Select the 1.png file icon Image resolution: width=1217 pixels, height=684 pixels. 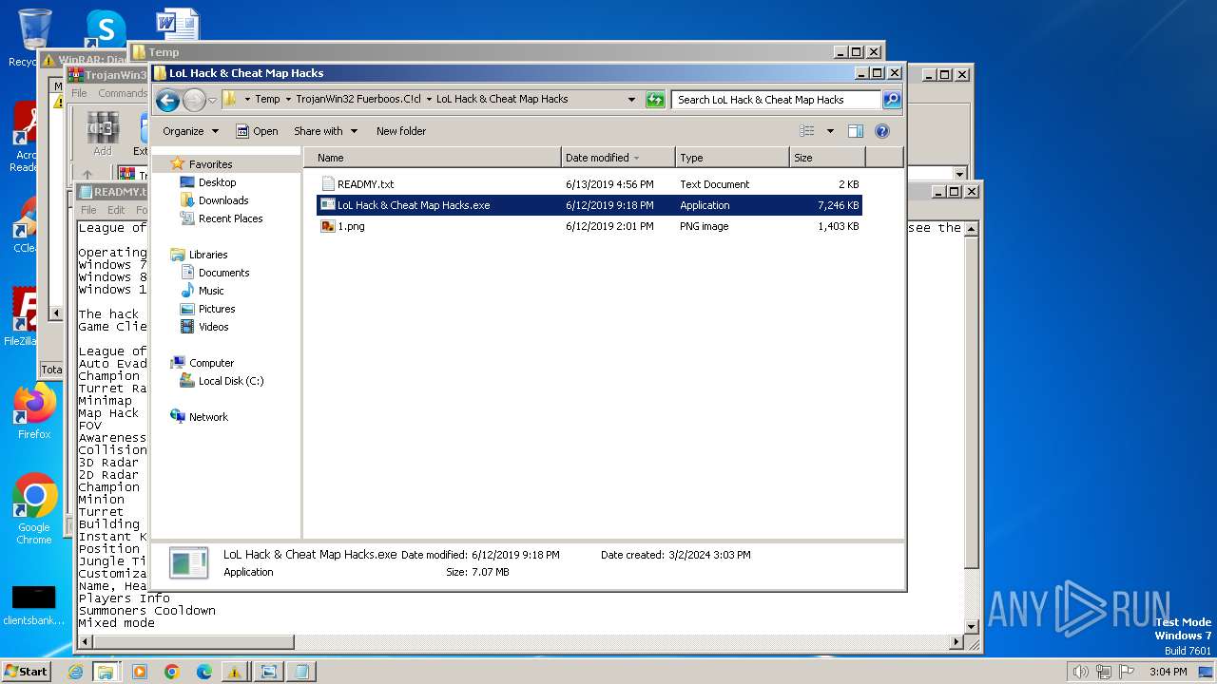pyautogui.click(x=328, y=226)
